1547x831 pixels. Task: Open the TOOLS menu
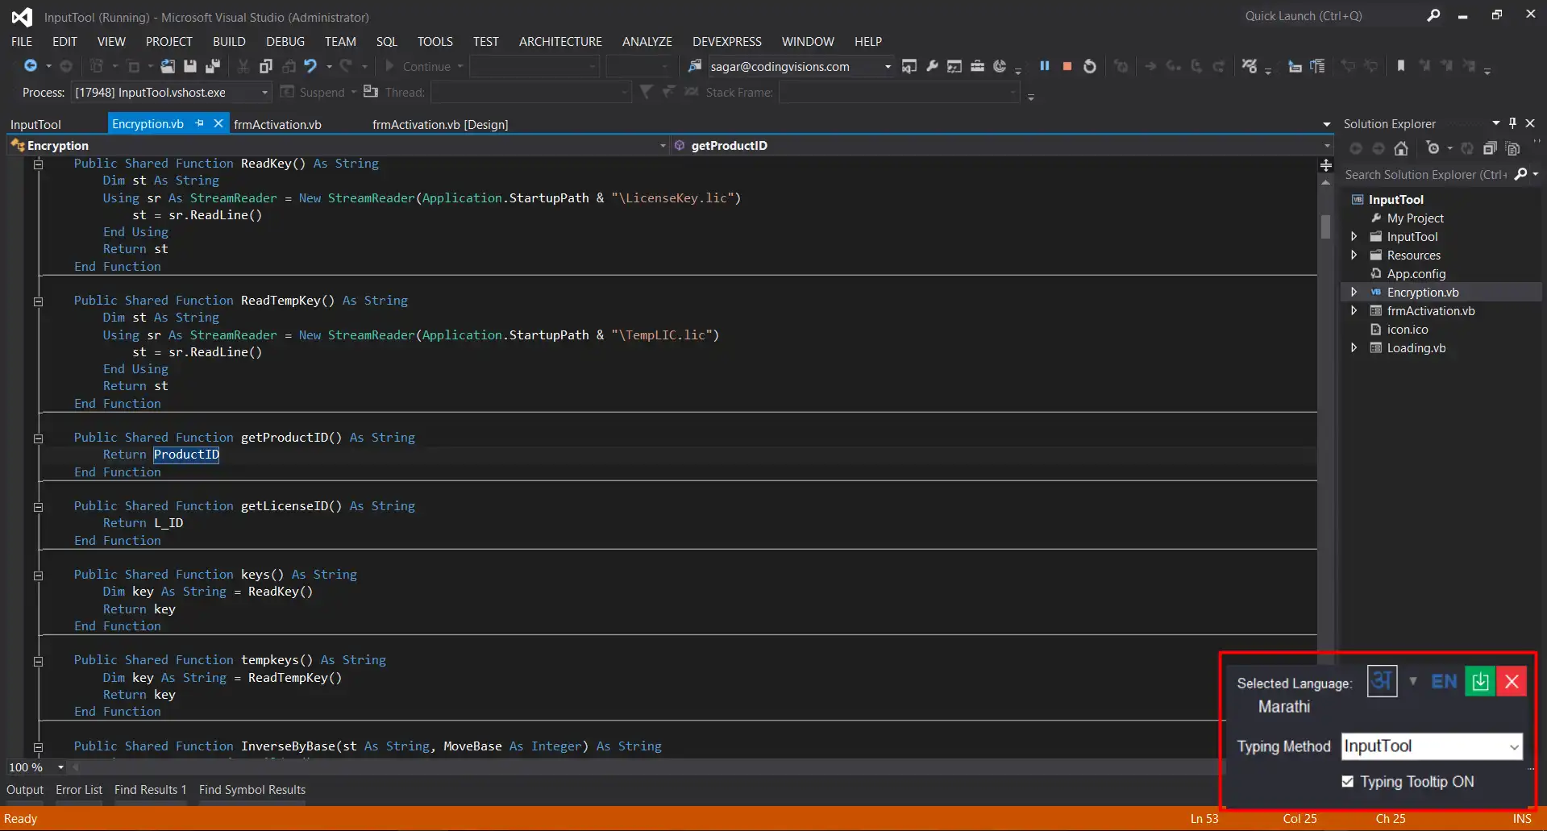pyautogui.click(x=435, y=41)
